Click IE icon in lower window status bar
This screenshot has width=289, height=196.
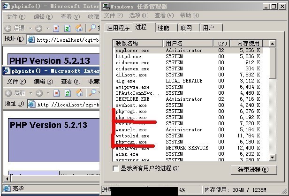[x=7, y=188]
